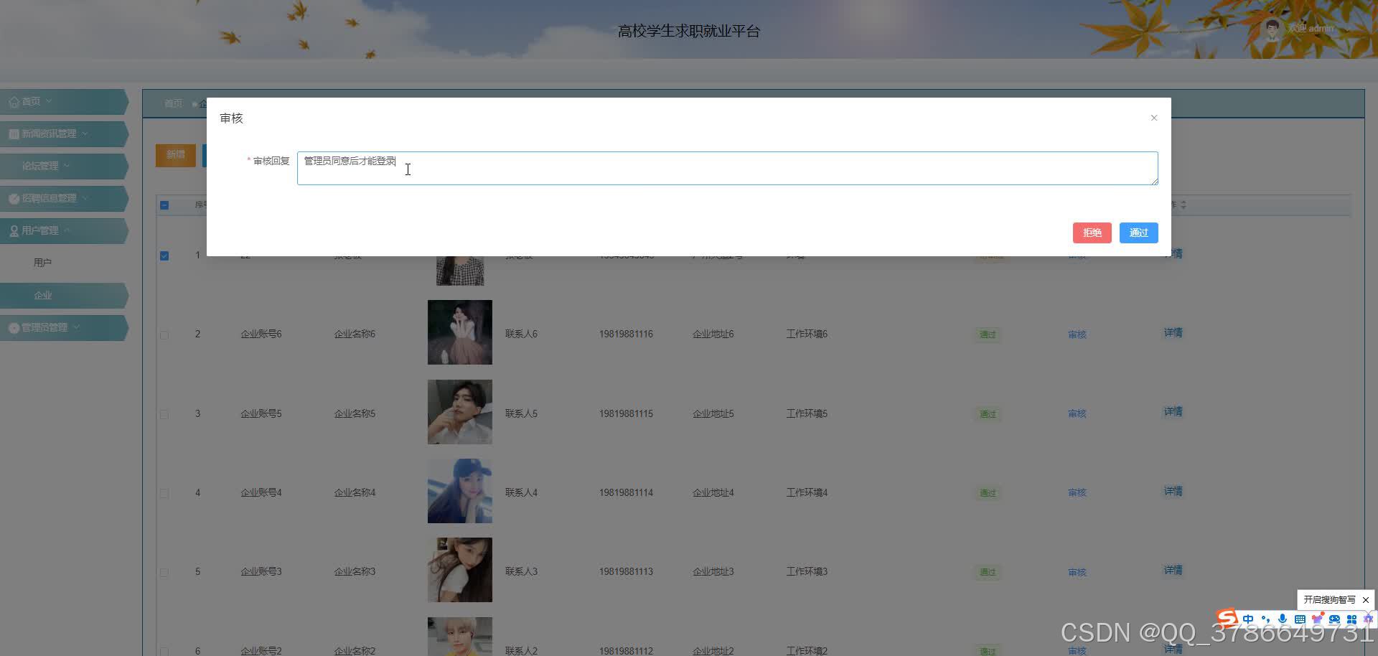
Task: Check the row 5 checkbox for 企业账号3
Action: click(164, 572)
